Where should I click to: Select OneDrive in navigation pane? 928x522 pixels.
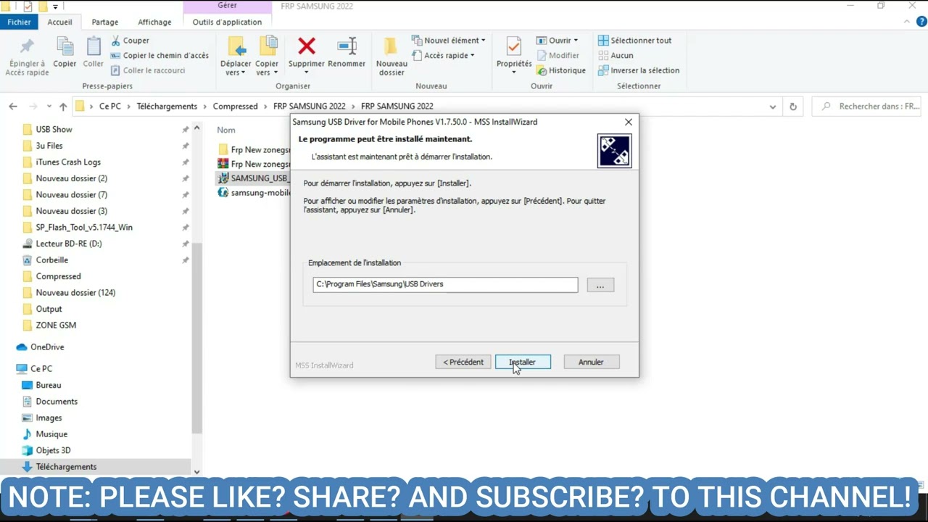click(x=47, y=347)
